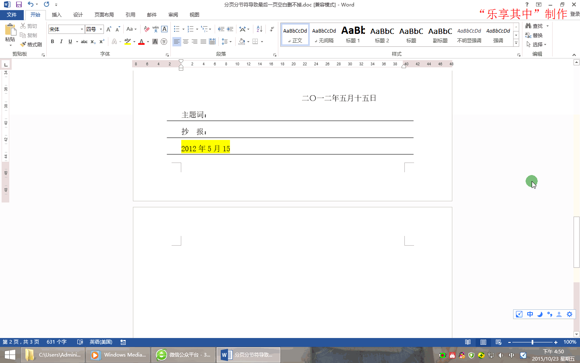
Task: Select the 标题 1 heading style
Action: pos(353,34)
